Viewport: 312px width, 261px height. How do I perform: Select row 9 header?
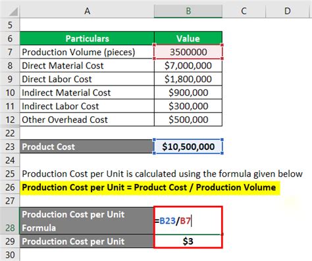point(10,79)
